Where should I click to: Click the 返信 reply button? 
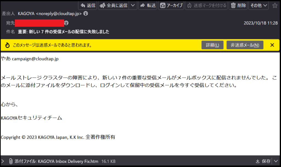88,5
